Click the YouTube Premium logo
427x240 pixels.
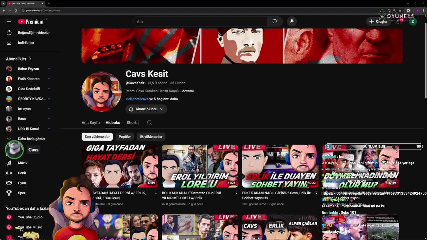pos(31,21)
